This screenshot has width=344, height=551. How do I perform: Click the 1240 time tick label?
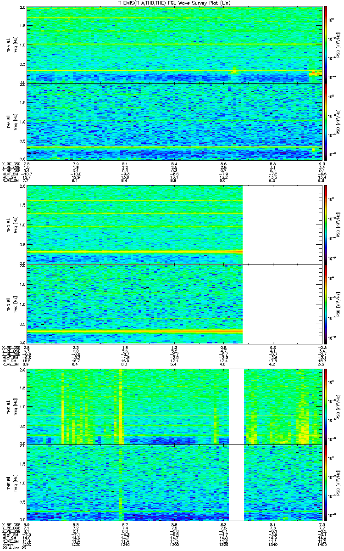125,545
